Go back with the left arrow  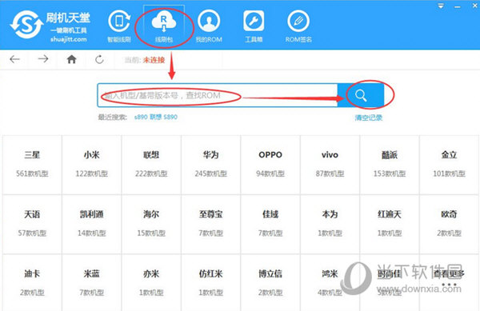pyautogui.click(x=14, y=59)
